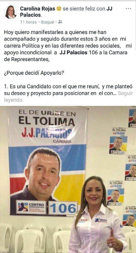Click the woman's face in the photo
Viewport: 136px width, 253px height.
tap(94, 193)
